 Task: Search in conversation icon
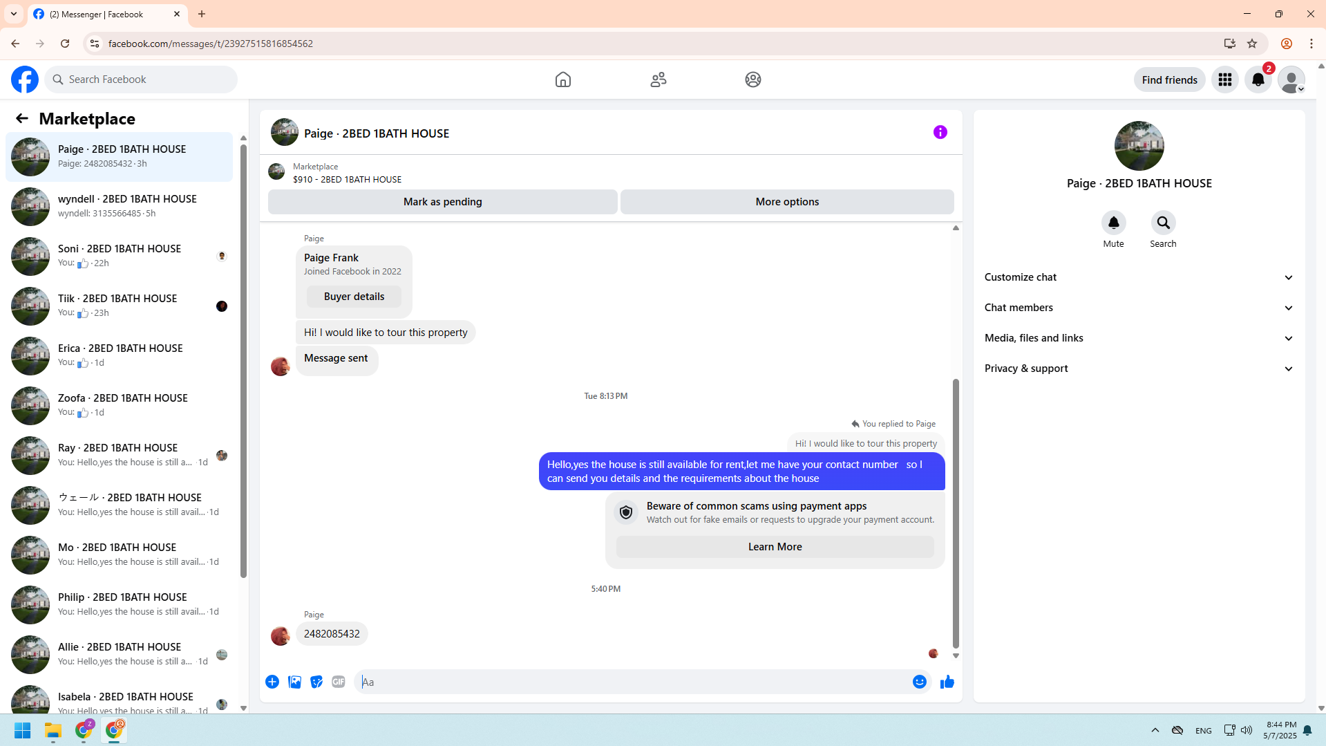pyautogui.click(x=1163, y=223)
